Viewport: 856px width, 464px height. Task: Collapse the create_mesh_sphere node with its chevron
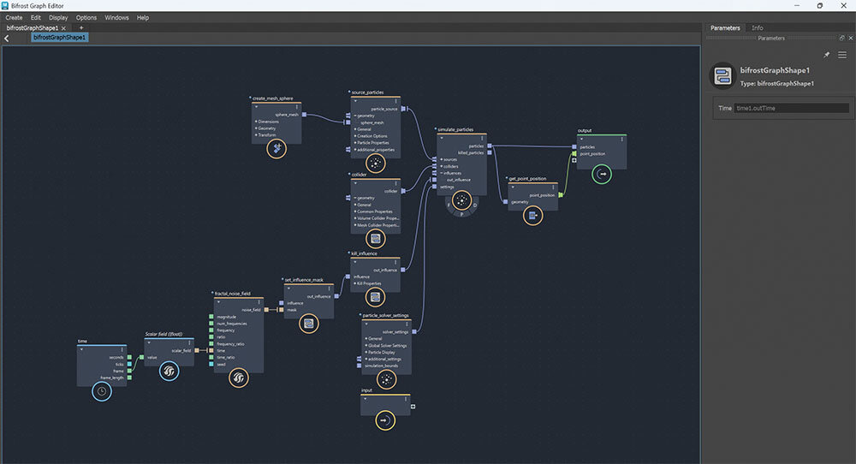[256, 107]
